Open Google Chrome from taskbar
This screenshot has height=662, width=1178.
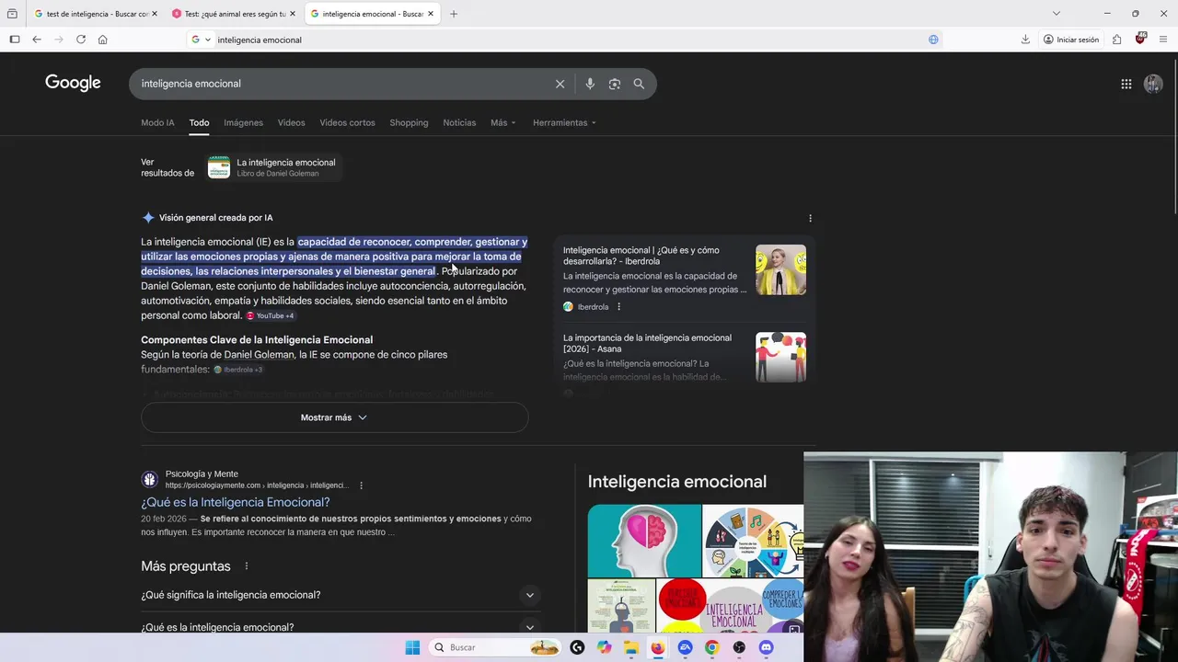(x=712, y=647)
